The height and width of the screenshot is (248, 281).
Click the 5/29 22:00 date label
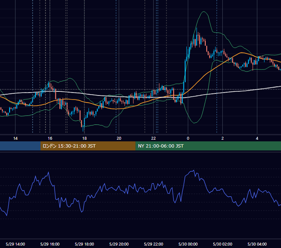pyautogui.click(x=154, y=244)
